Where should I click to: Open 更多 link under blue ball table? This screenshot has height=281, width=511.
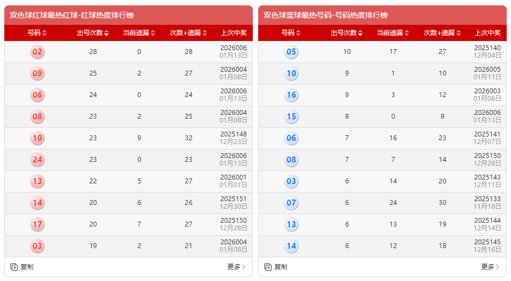pyautogui.click(x=490, y=267)
